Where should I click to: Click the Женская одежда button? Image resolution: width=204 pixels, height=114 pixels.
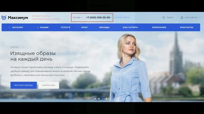pyautogui.click(x=24, y=85)
